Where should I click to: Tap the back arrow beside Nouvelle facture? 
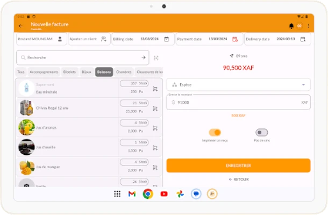(x=20, y=26)
